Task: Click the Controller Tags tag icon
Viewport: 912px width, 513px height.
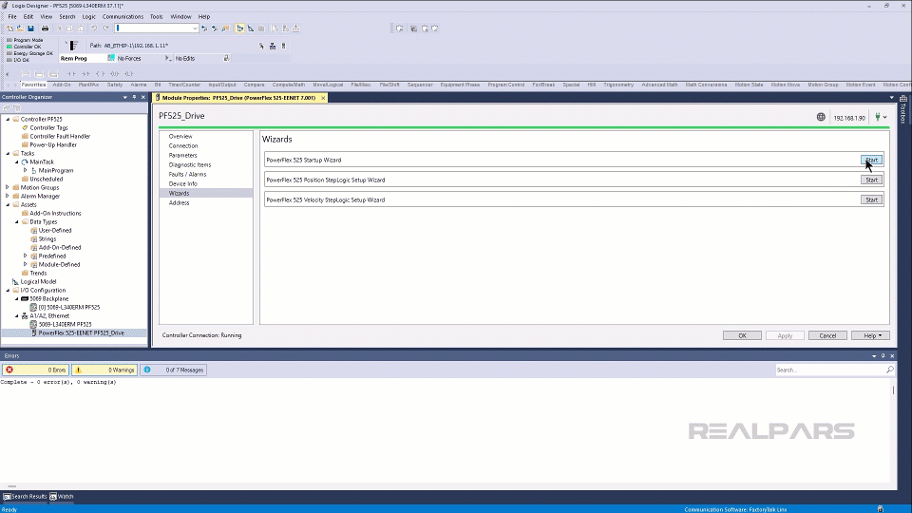Action: click(25, 127)
